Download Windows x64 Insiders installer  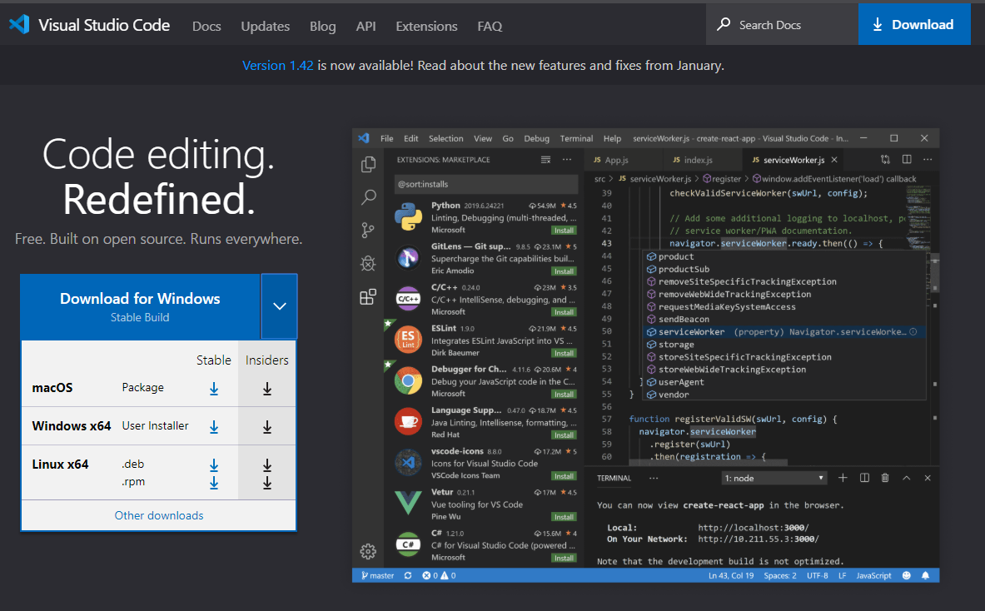point(267,427)
